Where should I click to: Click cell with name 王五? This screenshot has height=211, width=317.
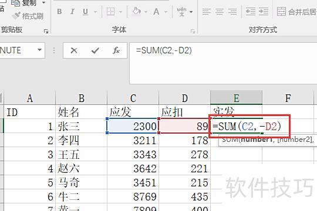click(81, 155)
